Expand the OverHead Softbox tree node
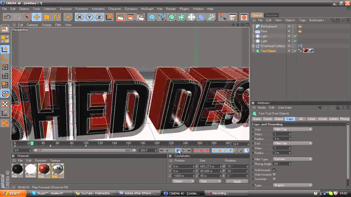 pyautogui.click(x=253, y=46)
